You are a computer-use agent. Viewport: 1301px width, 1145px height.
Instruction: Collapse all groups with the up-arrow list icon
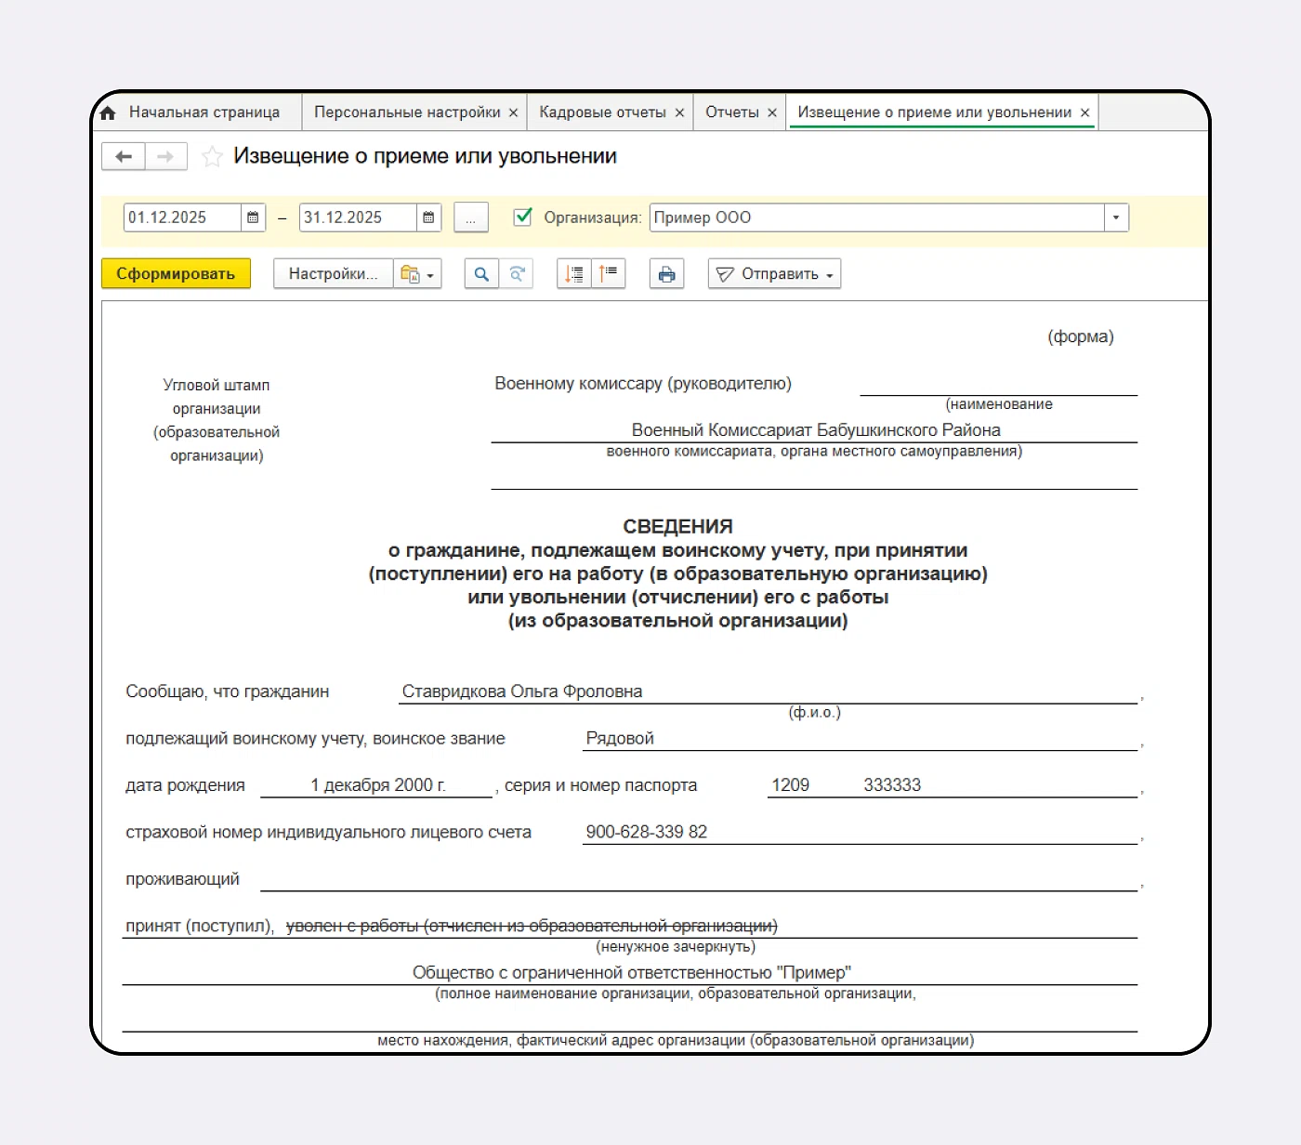click(x=609, y=274)
